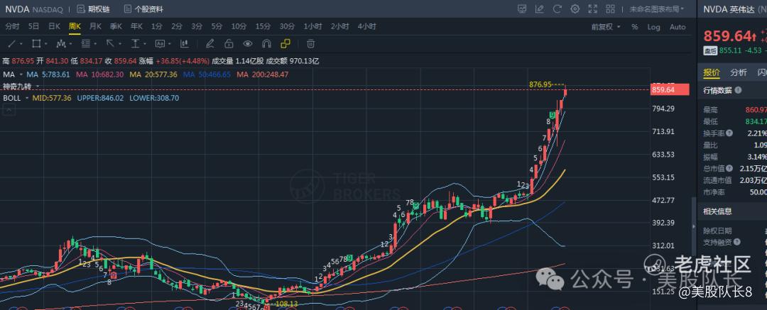Click the linked-squares icon highlighted in yellow
Image resolution: width=767 pixels, height=310 pixels.
(x=285, y=44)
